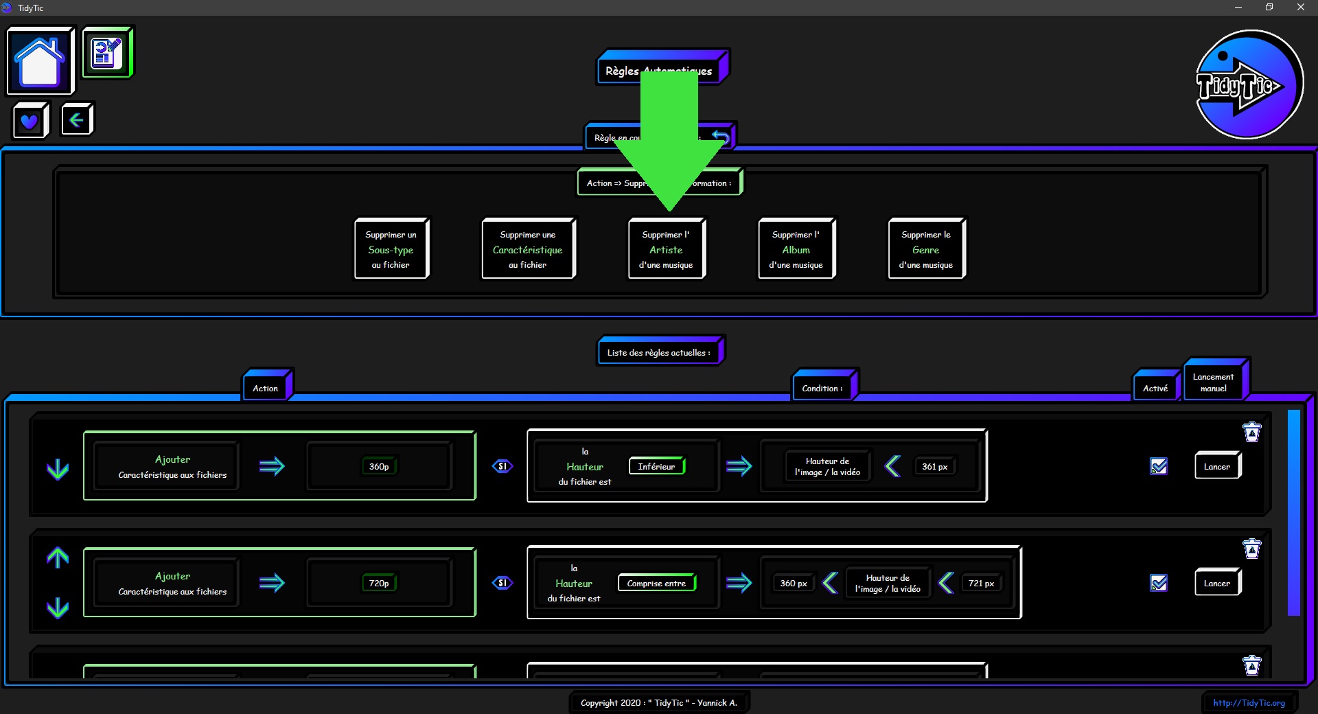Choose Supprimer une Caractéristique au fichier

pyautogui.click(x=528, y=249)
